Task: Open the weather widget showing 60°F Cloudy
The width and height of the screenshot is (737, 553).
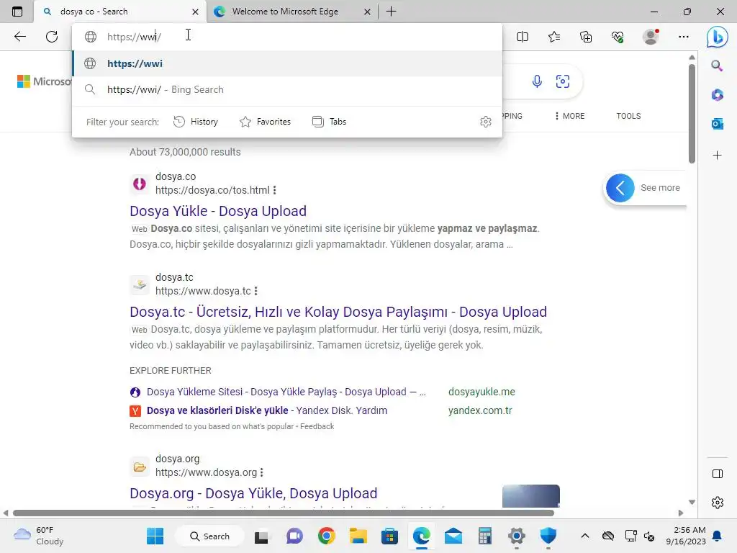Action: [x=39, y=536]
